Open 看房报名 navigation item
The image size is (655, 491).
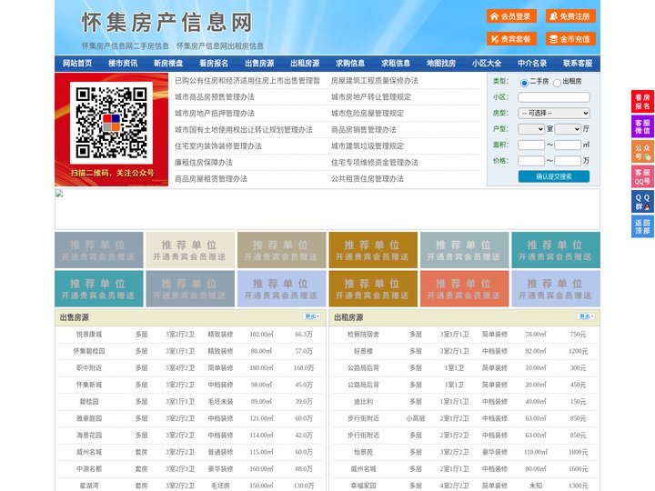point(214,64)
